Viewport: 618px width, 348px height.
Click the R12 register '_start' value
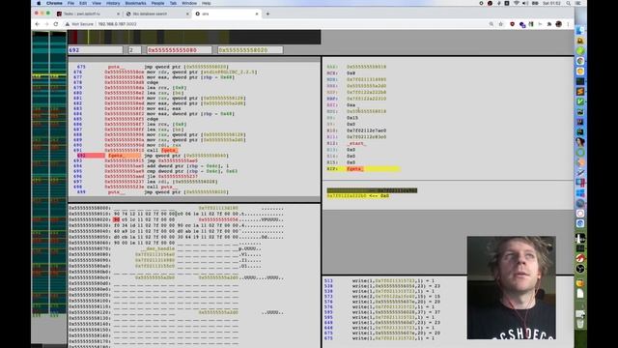coord(356,143)
